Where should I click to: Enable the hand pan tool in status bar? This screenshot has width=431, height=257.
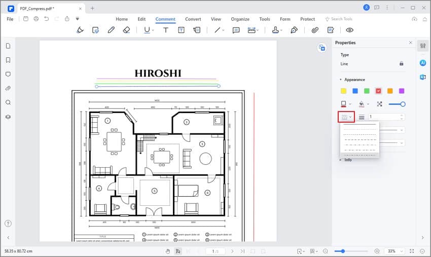168,251
